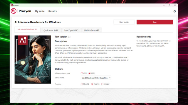Click the Procyon title bar app icon
The height and width of the screenshot is (105, 188).
[12, 5]
